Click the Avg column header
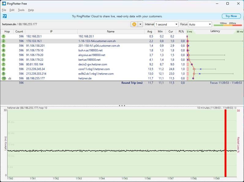 149,31
